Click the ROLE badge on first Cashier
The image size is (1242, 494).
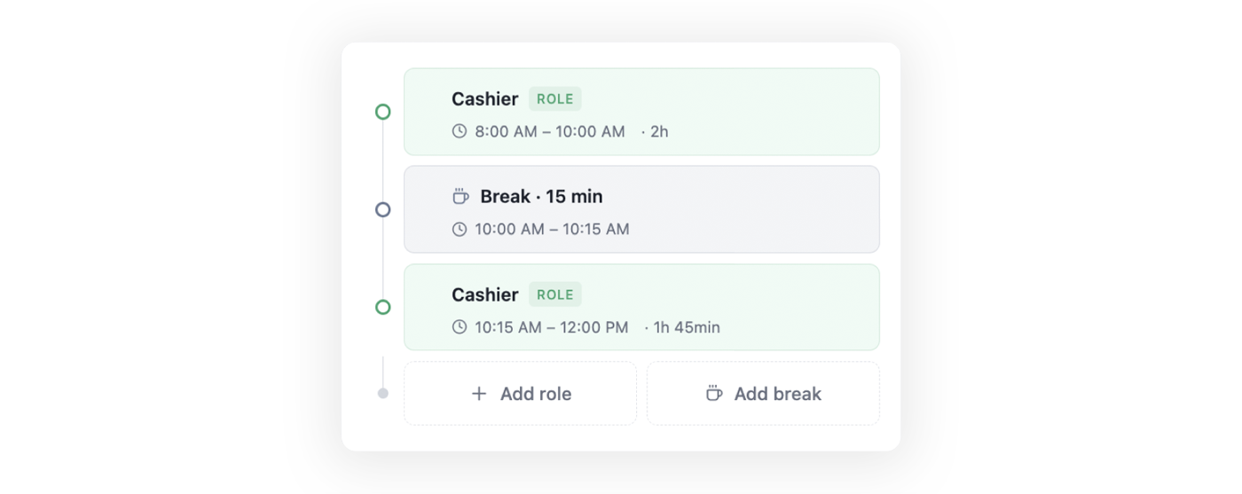[x=555, y=99]
